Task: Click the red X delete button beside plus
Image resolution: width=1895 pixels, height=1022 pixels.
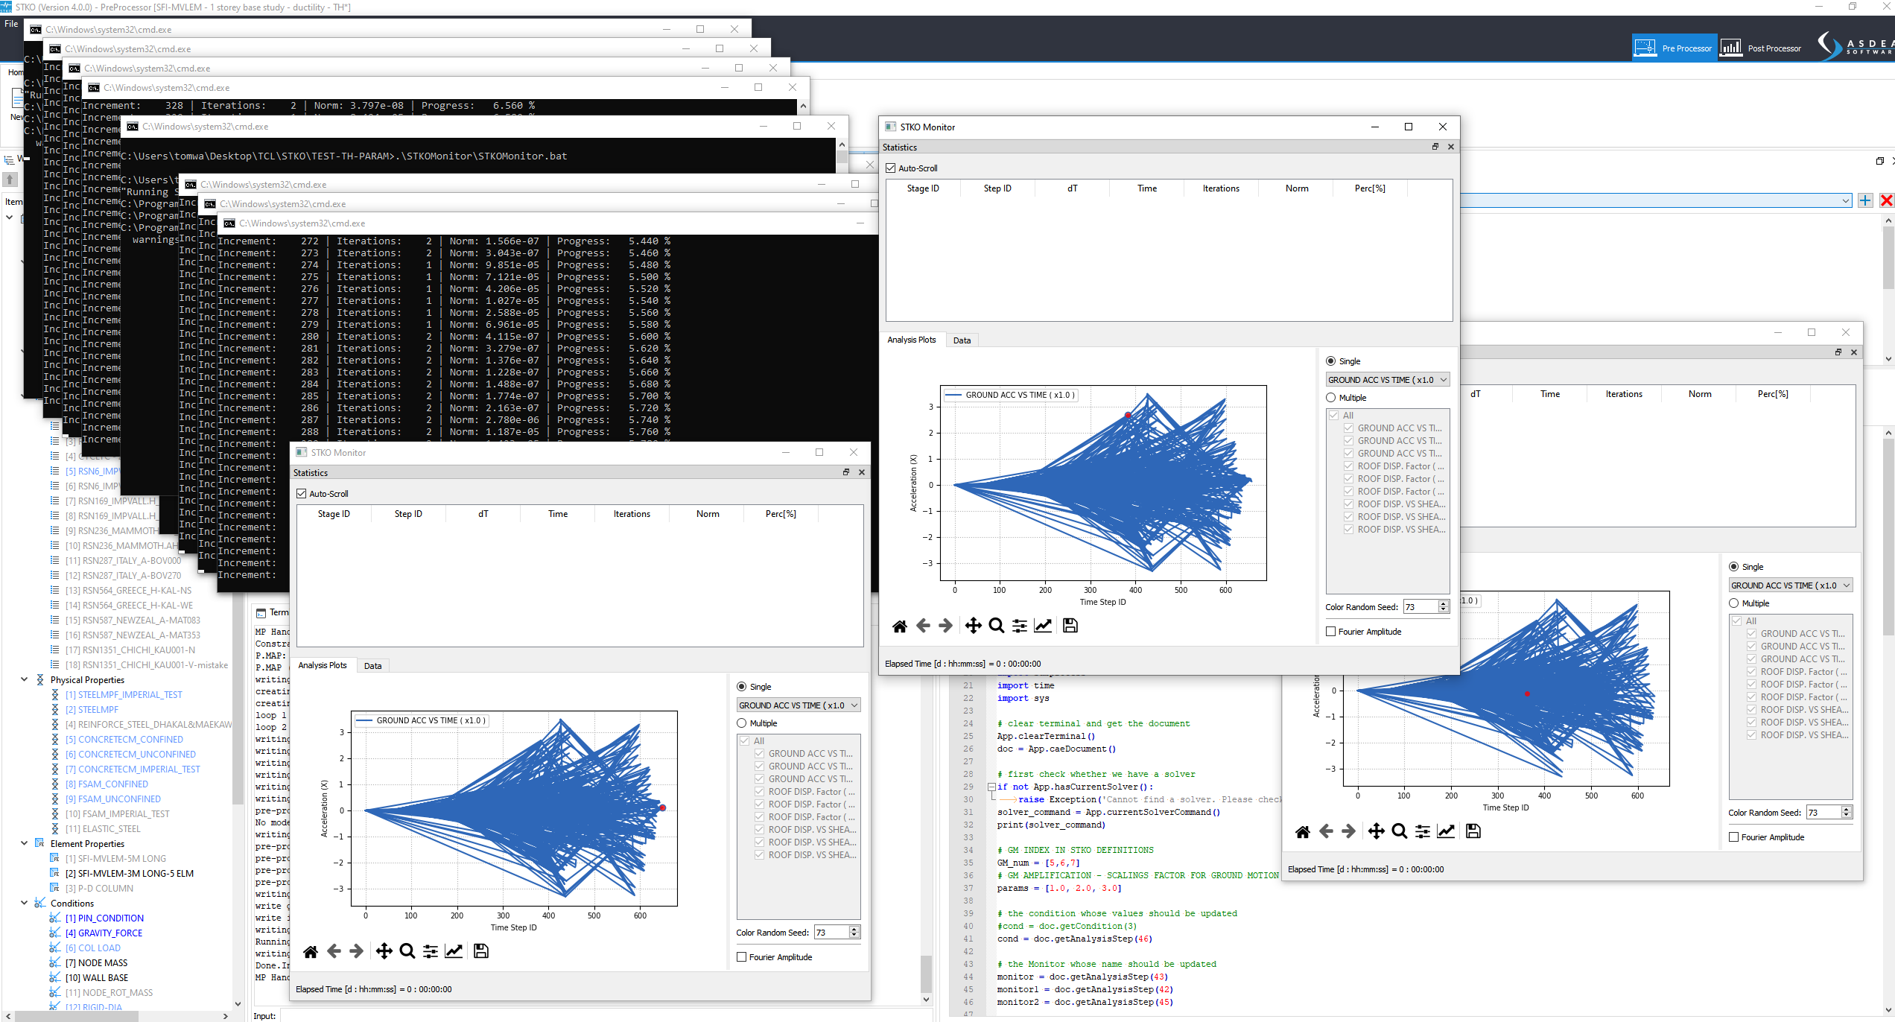Action: 1886,200
